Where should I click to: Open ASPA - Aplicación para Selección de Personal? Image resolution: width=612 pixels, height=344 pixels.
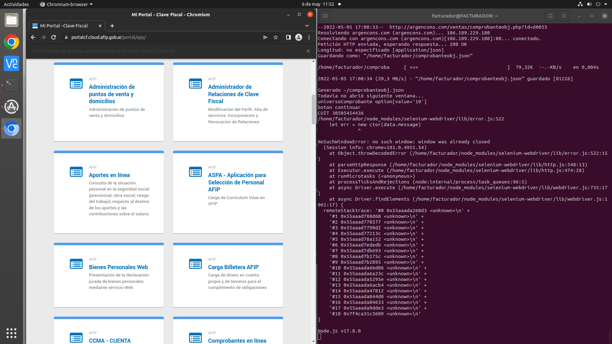click(x=237, y=182)
